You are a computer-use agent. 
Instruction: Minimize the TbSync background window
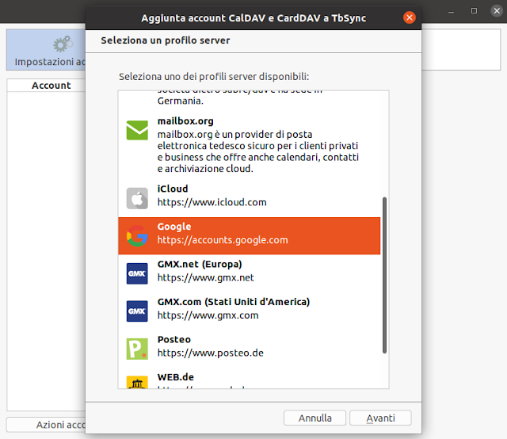451,11
